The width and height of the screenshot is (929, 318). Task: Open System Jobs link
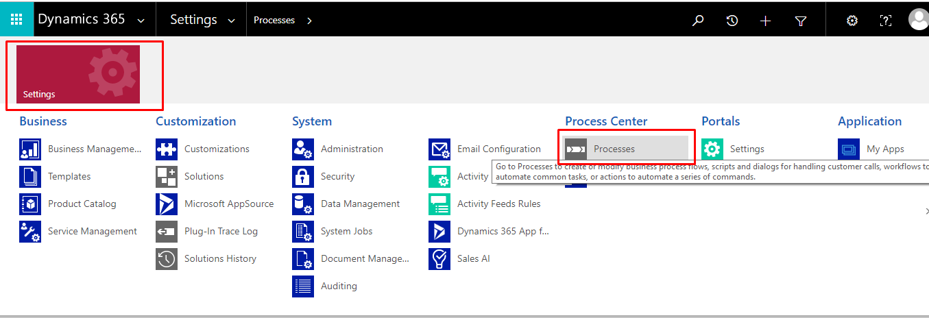347,231
